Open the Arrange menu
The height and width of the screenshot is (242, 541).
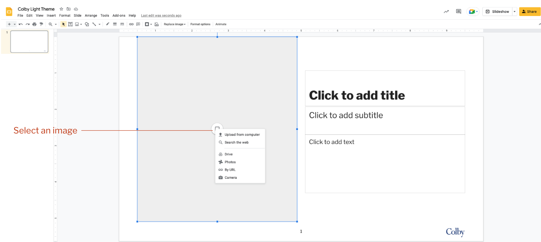pos(91,16)
